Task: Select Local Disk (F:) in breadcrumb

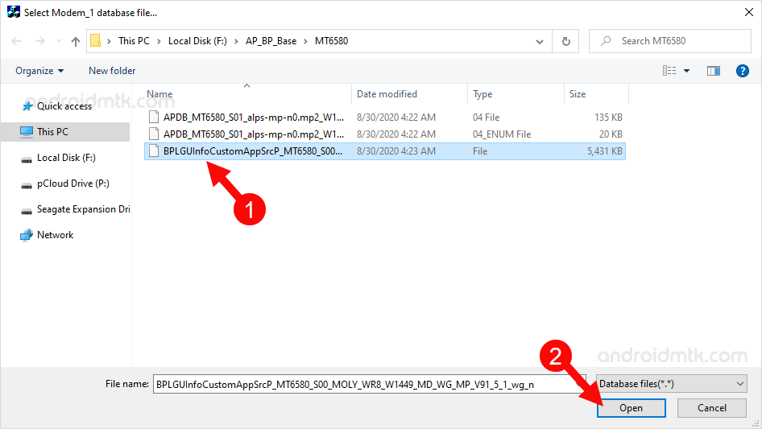Action: 197,41
